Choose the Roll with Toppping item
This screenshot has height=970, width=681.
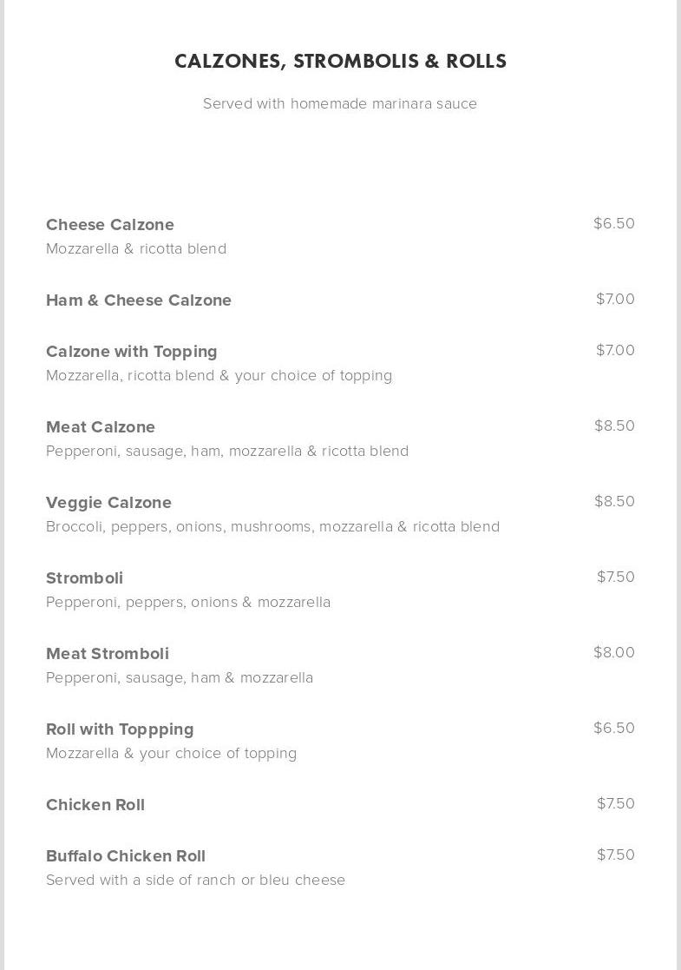120,729
